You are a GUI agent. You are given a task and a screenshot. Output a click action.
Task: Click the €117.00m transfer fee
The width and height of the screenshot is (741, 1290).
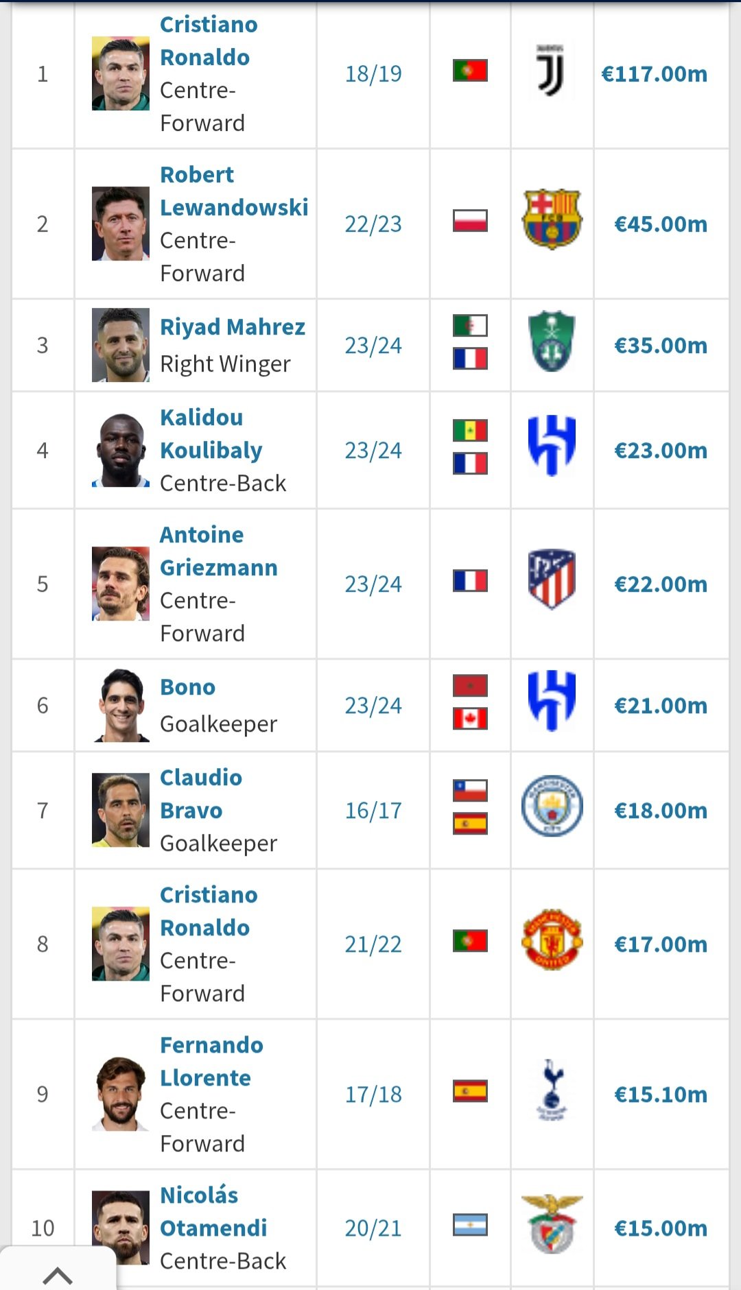tap(654, 74)
